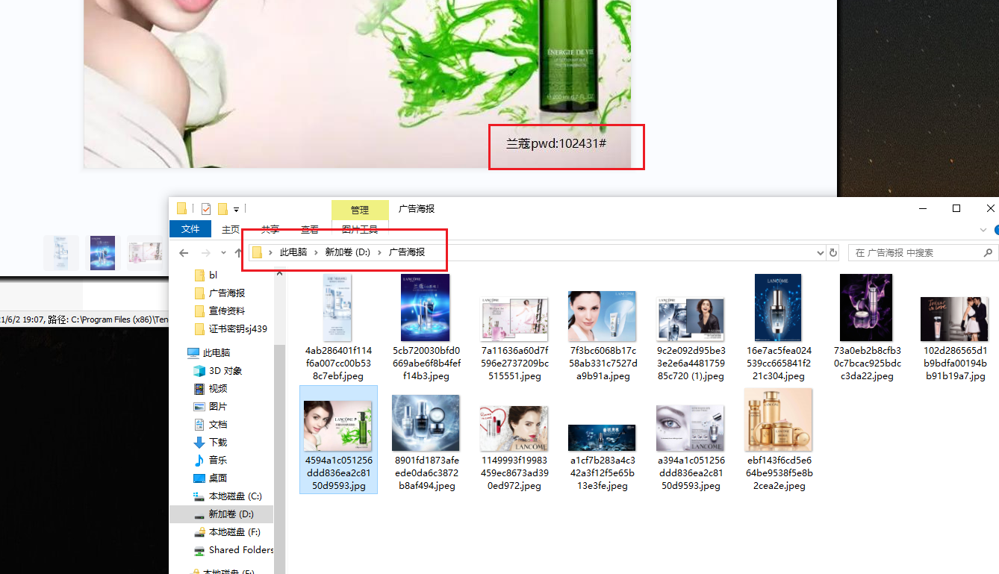Viewport: 999px width, 574px height.
Task: Open the explorer Help icon
Action: point(996,230)
